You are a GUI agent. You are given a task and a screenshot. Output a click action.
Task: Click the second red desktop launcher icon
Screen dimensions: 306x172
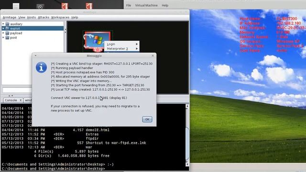coord(89,6)
